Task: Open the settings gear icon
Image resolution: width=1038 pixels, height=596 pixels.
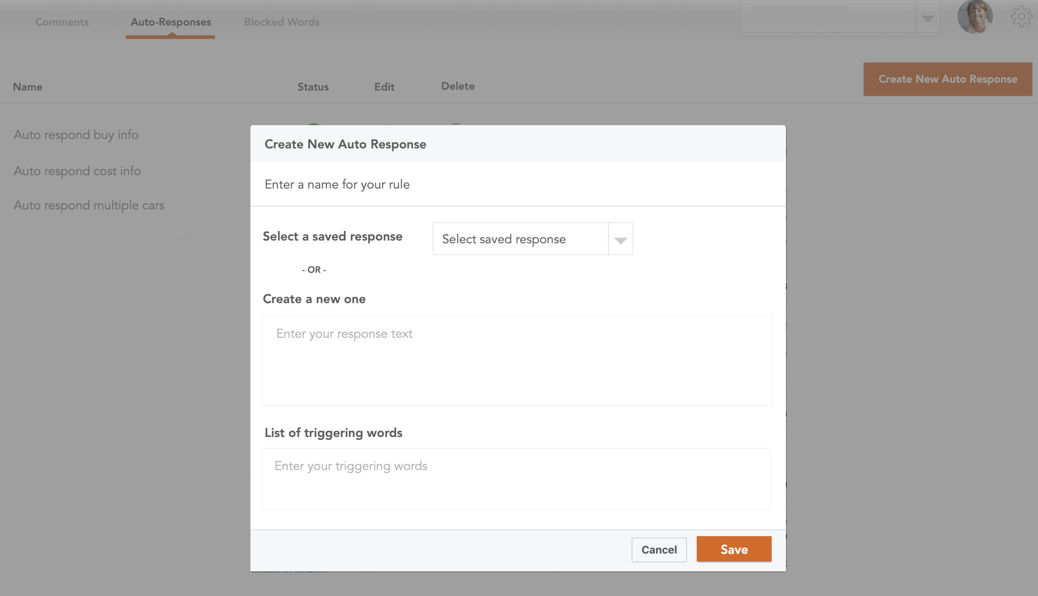Action: point(1021,16)
